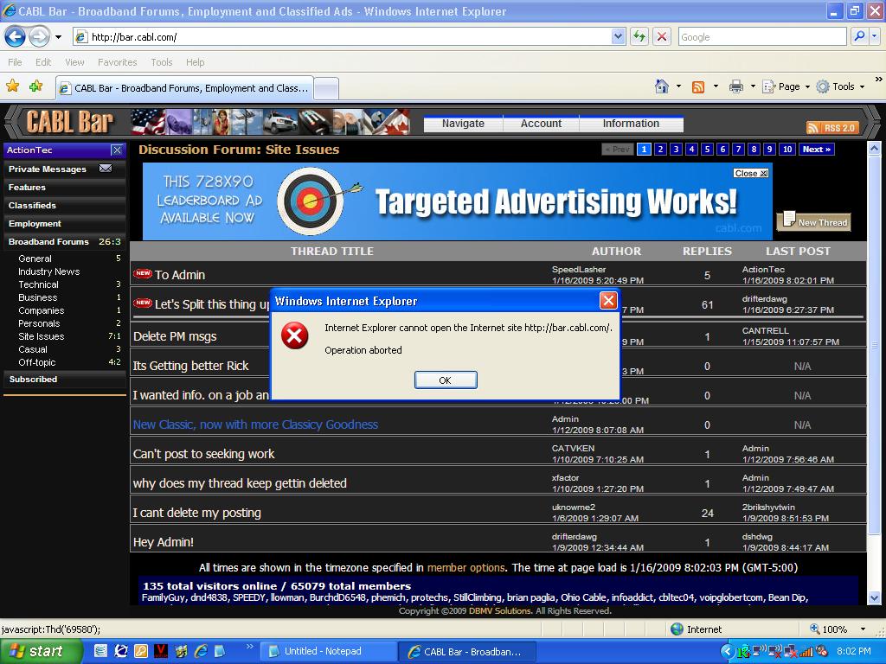Open the Classifieds sidebar section
Viewport: 886px width, 664px height.
pyautogui.click(x=64, y=206)
